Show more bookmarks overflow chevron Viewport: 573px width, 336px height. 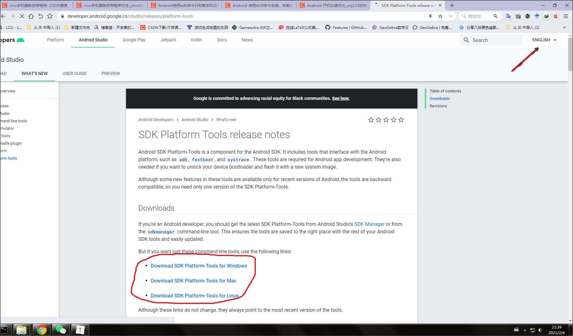tap(565, 27)
